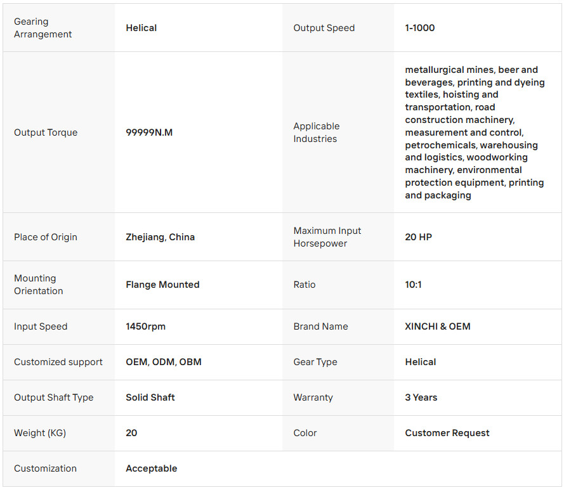Select the 1450rpm Input Speed value
564x490 pixels.
click(x=145, y=326)
